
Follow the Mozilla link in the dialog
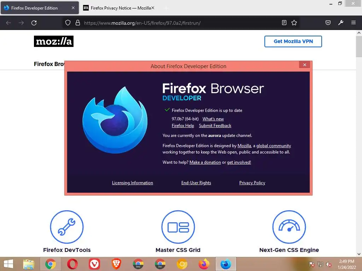tap(244, 146)
